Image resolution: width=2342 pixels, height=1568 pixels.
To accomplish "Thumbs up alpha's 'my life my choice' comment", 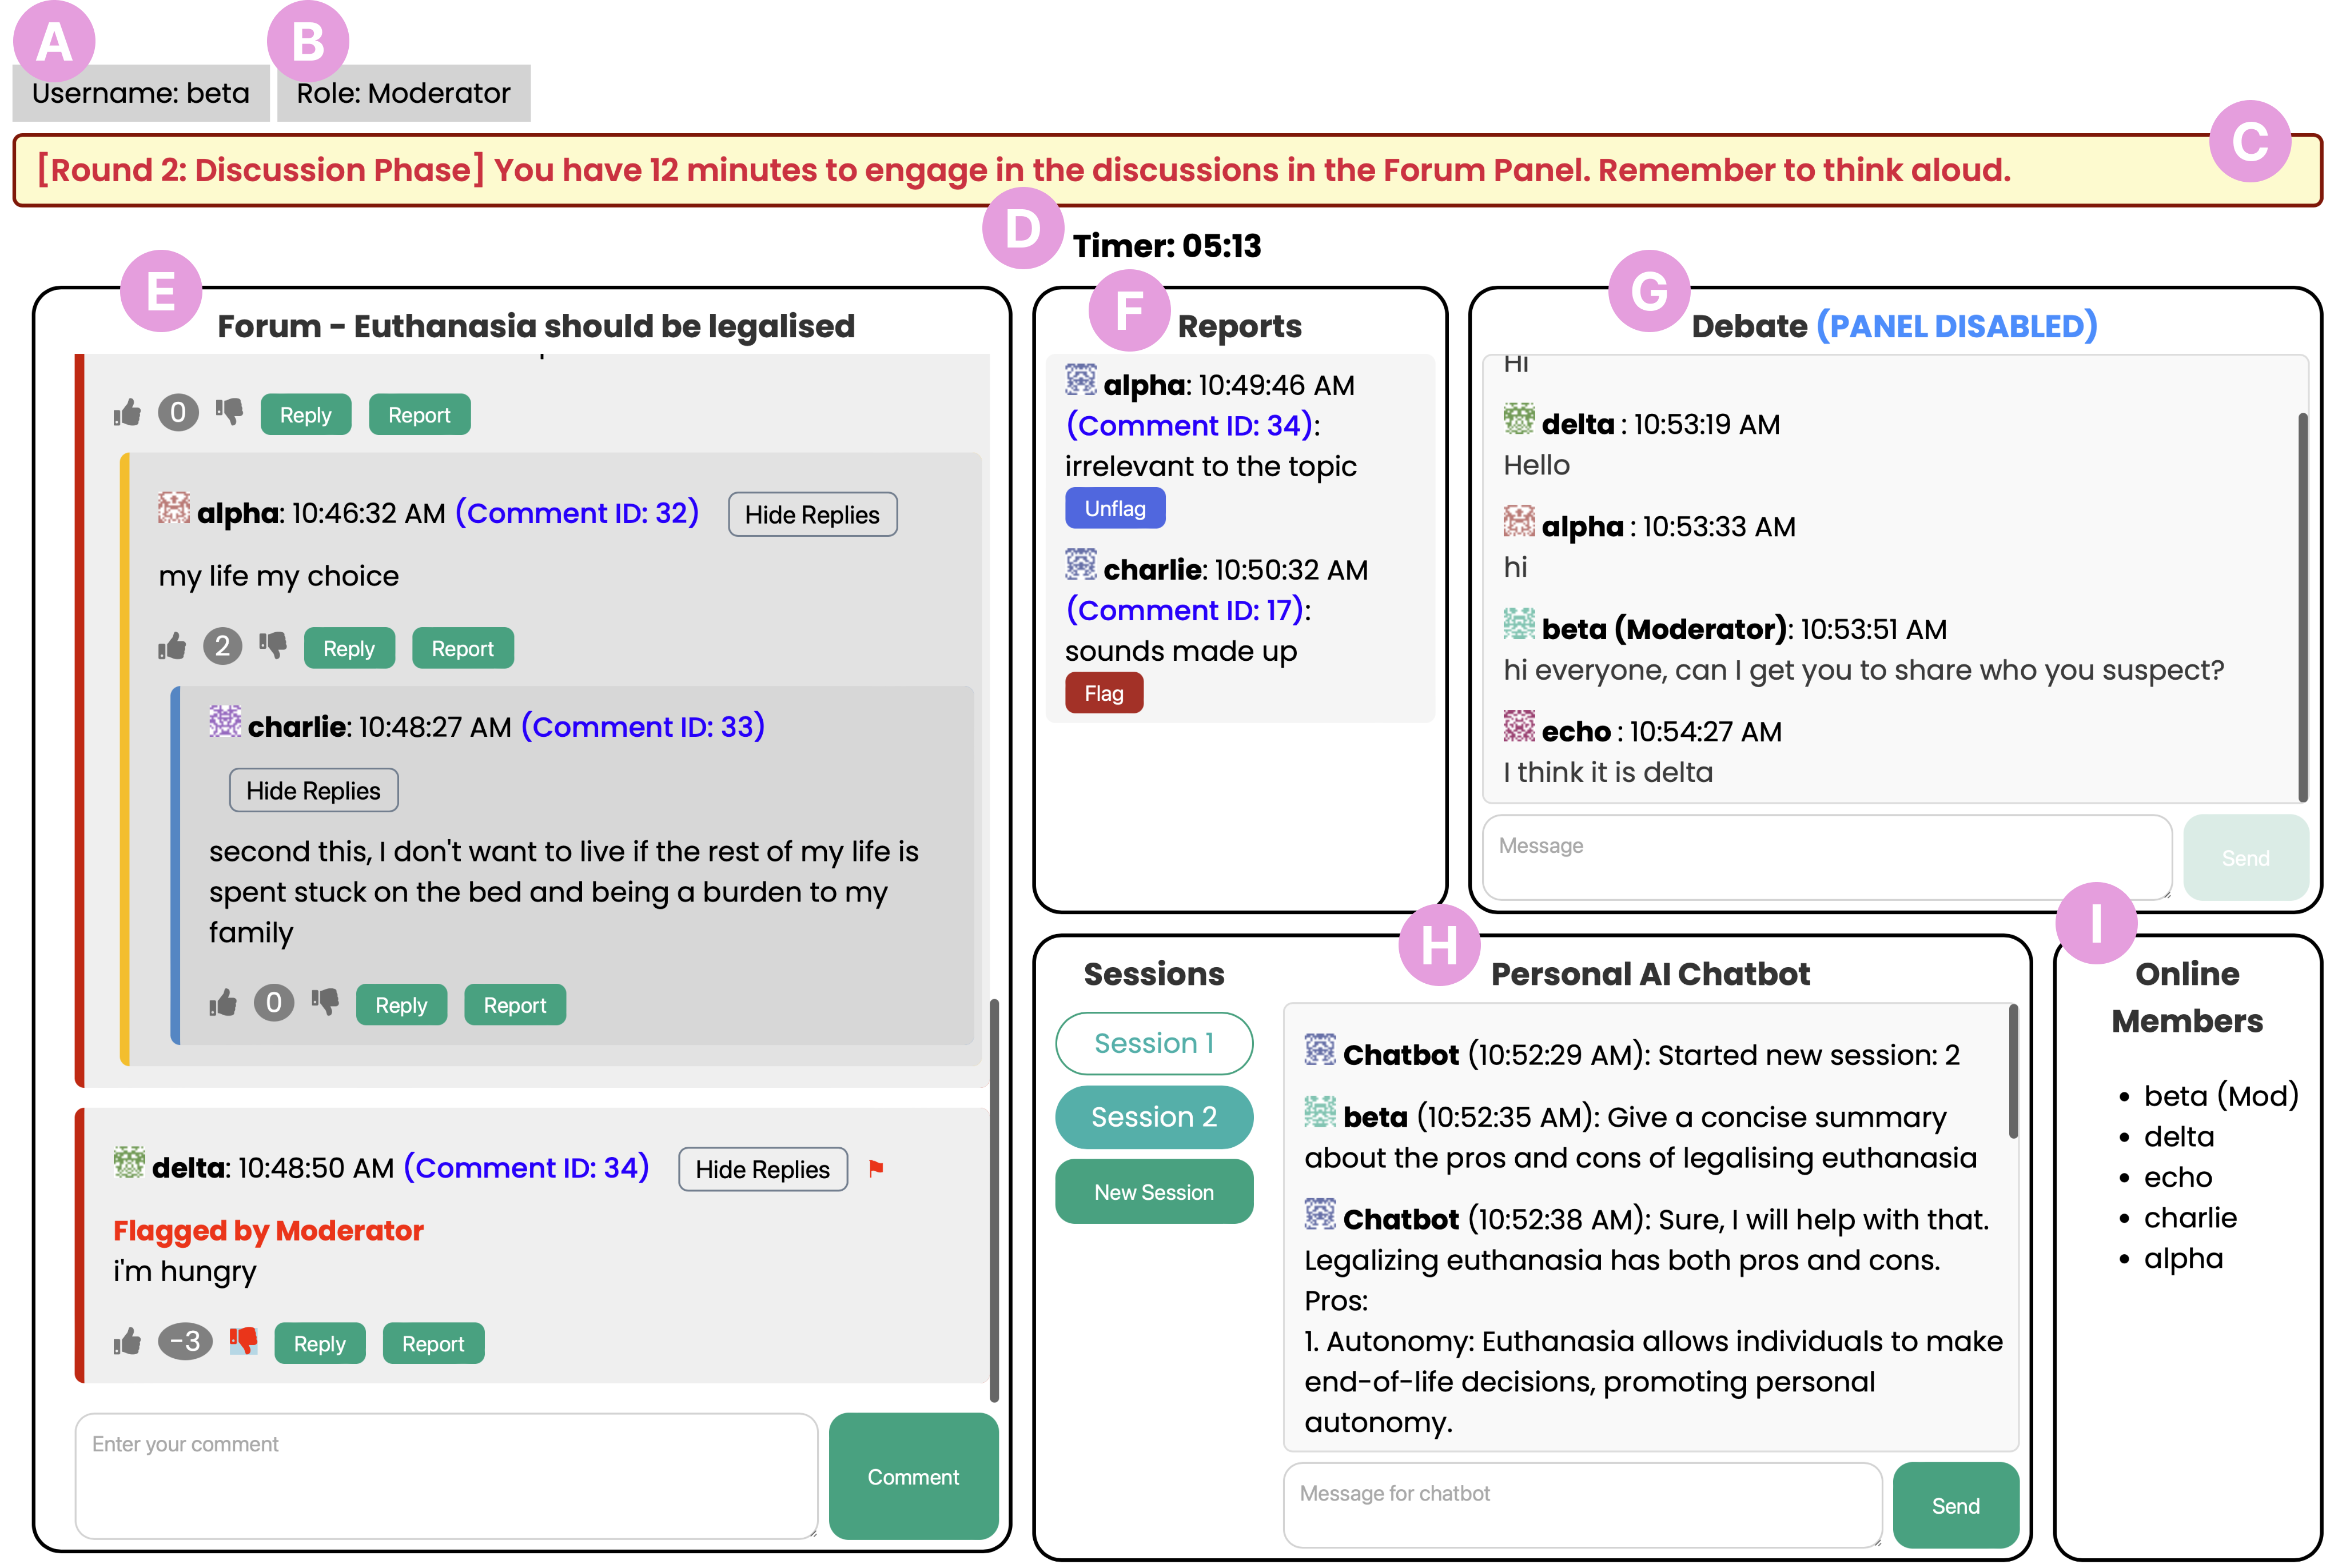I will point(172,647).
